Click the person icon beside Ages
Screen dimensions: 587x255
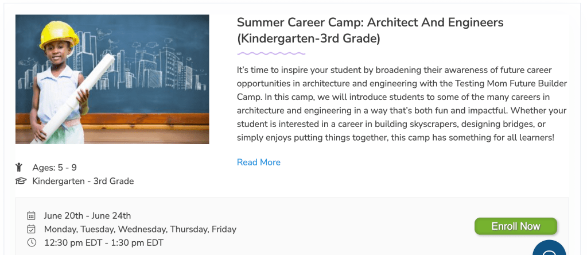(x=19, y=167)
